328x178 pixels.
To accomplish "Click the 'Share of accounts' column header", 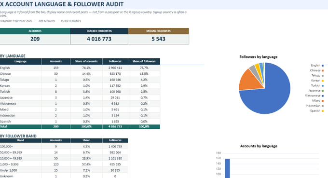I will point(86,61).
